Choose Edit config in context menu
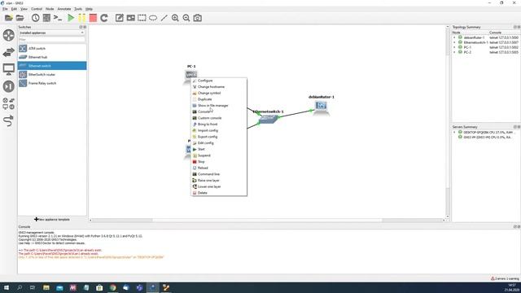The width and height of the screenshot is (521, 293). [219, 143]
